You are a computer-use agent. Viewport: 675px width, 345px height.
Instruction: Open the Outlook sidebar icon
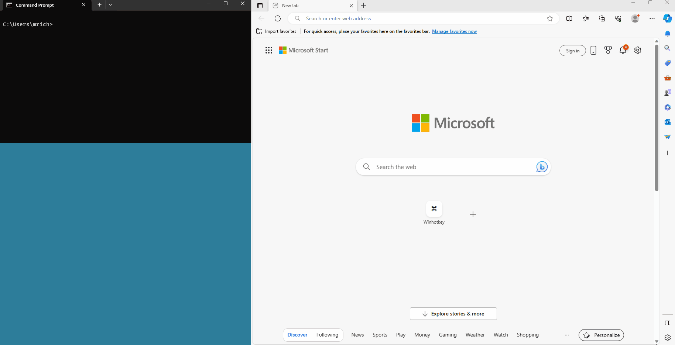667,122
